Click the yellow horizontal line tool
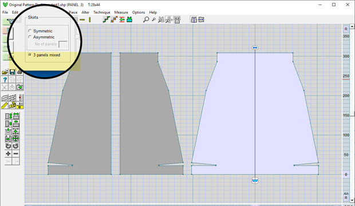The width and height of the screenshot is (355, 206). point(82,20)
